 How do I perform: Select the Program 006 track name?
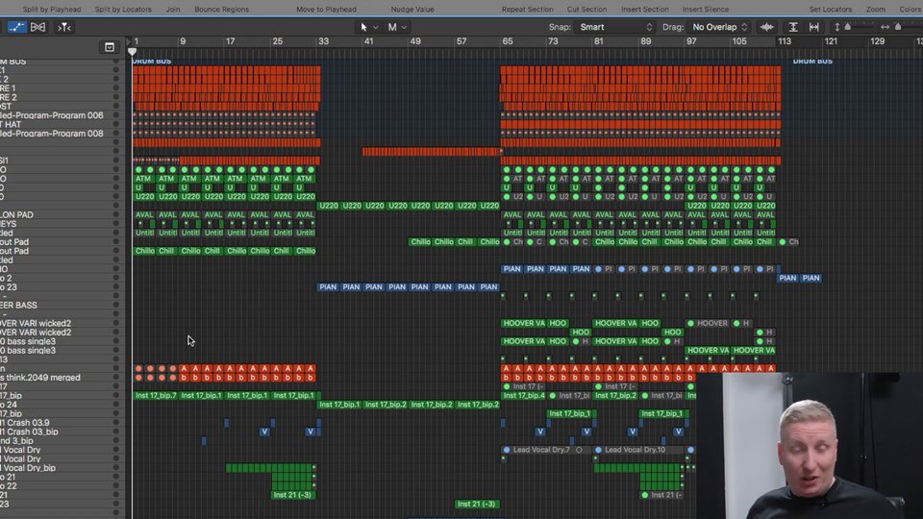51,115
